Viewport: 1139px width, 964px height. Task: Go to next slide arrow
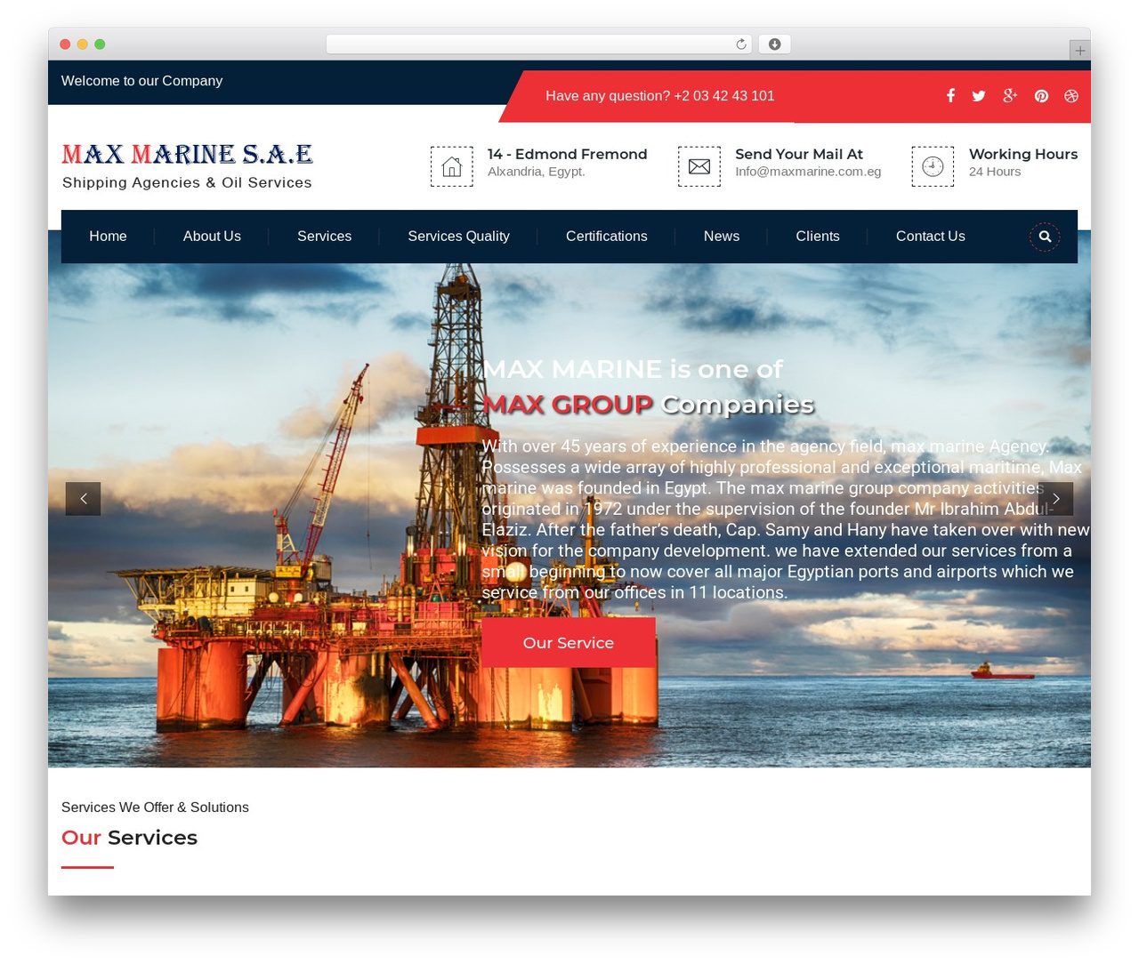coord(1055,499)
